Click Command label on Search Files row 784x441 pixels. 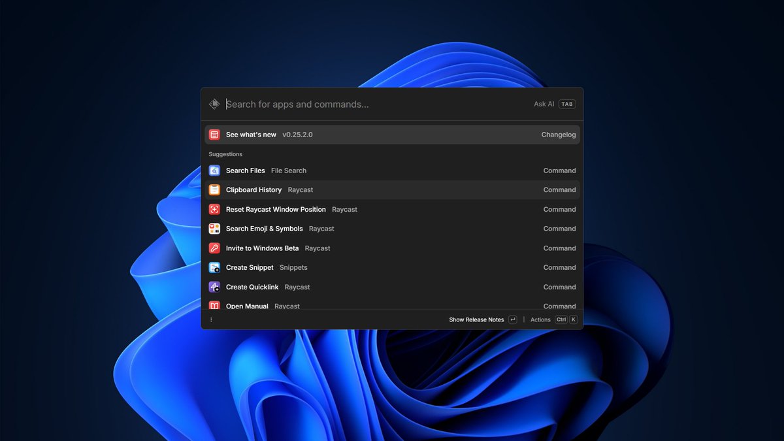(560, 171)
